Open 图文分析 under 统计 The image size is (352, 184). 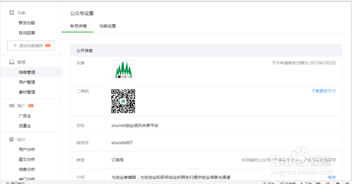(27, 159)
